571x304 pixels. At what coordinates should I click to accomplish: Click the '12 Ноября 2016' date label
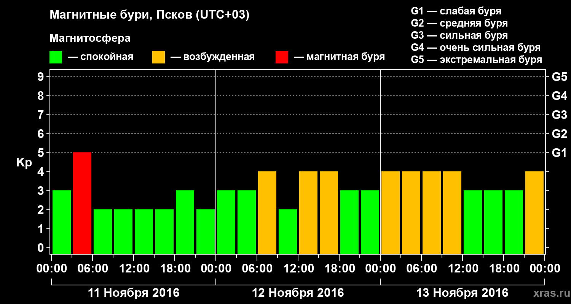coord(298,293)
